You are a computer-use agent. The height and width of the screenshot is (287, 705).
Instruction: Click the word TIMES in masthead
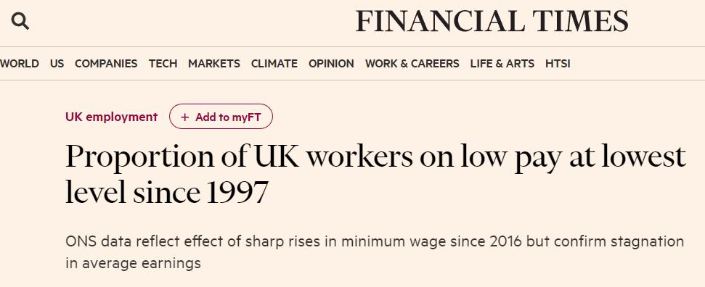581,21
